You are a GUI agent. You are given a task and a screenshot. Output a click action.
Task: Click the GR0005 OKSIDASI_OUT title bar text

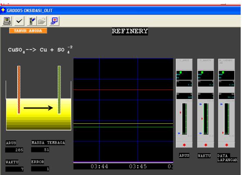tap(30, 10)
